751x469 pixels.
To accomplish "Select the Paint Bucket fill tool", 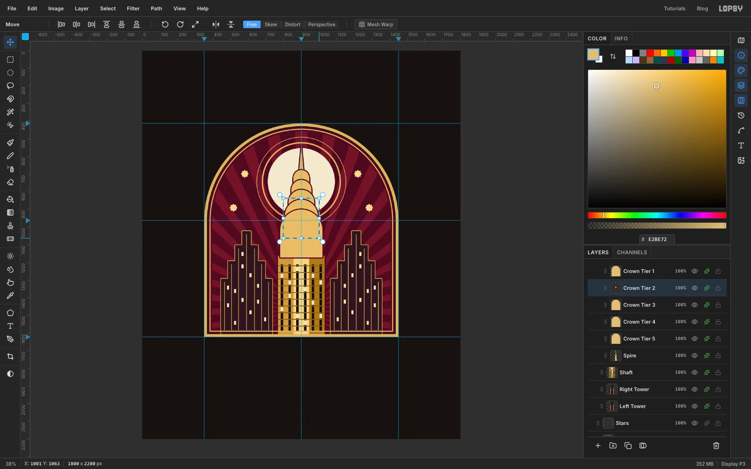I will [x=10, y=199].
